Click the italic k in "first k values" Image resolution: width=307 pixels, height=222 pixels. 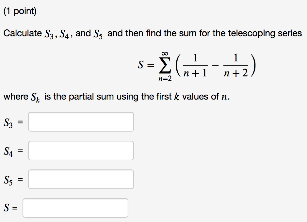[x=176, y=97]
